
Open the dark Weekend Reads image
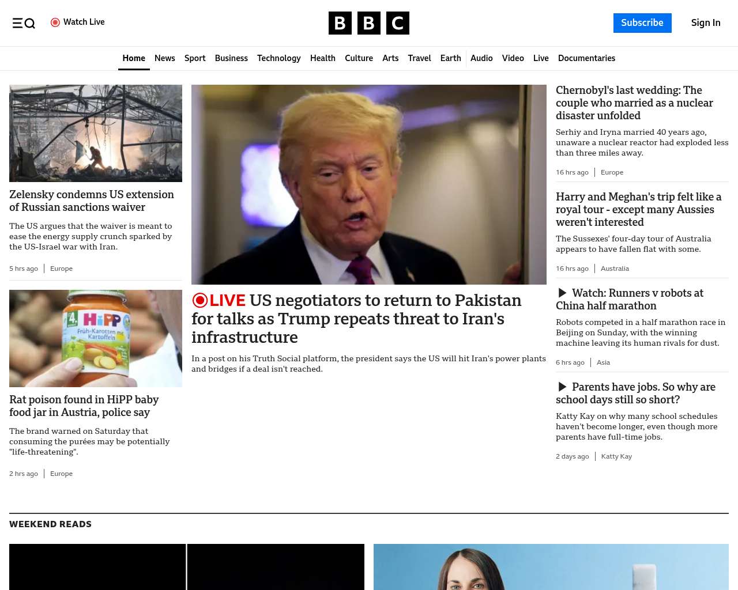tap(187, 567)
